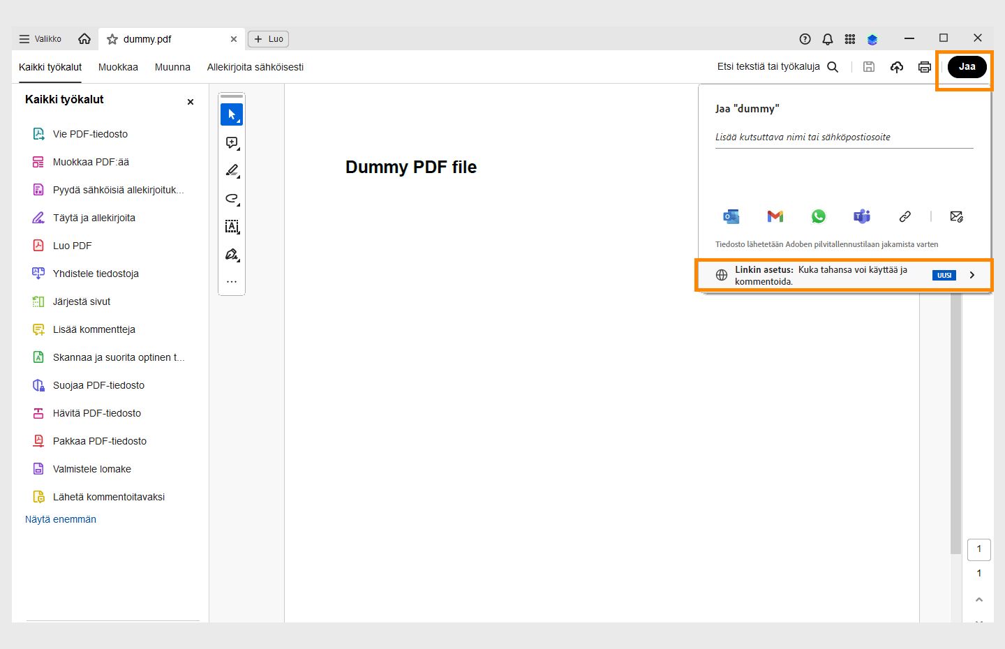Share via WhatsApp icon

819,216
